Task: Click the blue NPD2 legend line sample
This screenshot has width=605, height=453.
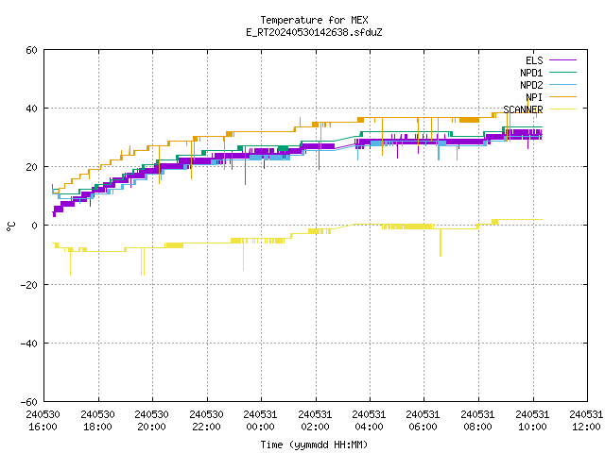Action: pyautogui.click(x=562, y=84)
